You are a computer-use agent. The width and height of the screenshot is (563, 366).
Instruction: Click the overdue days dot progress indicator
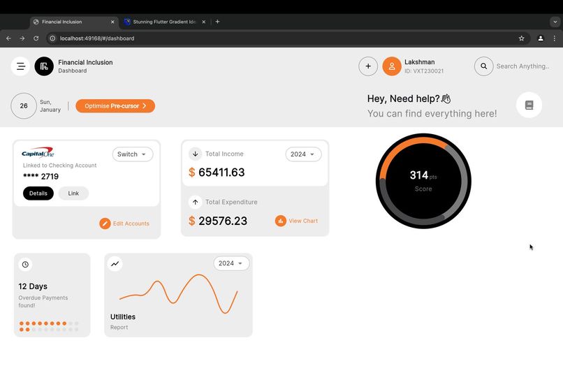coord(49,326)
